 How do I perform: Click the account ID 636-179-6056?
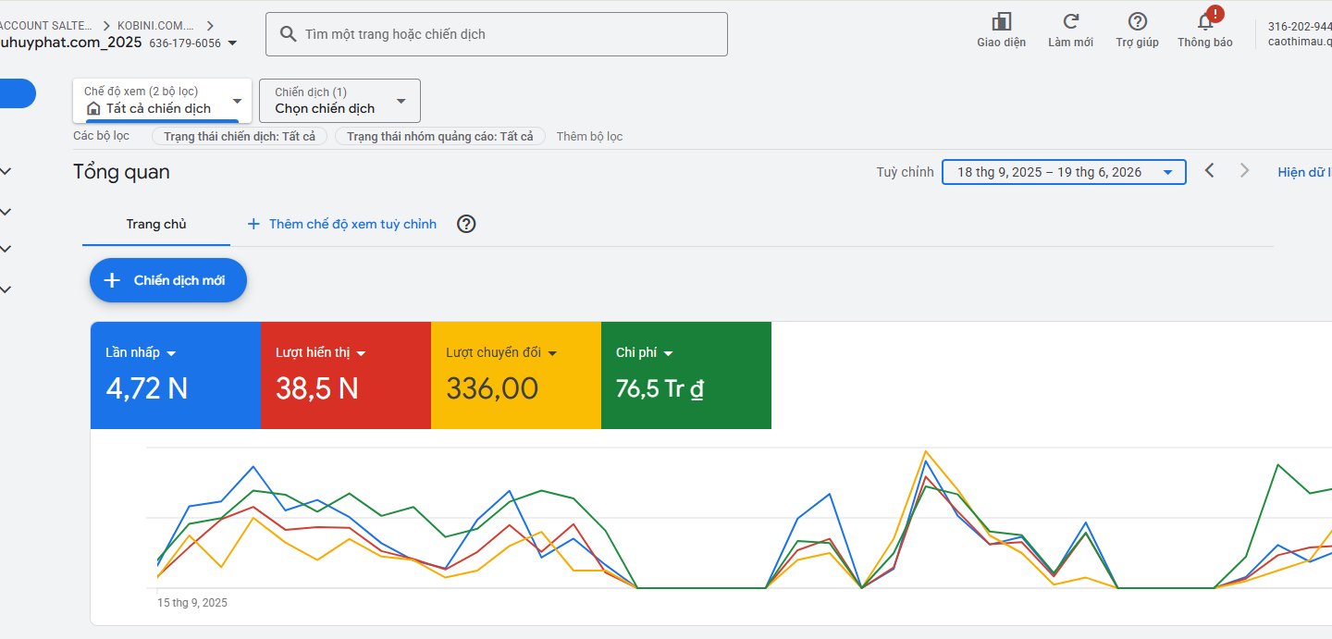(x=185, y=43)
